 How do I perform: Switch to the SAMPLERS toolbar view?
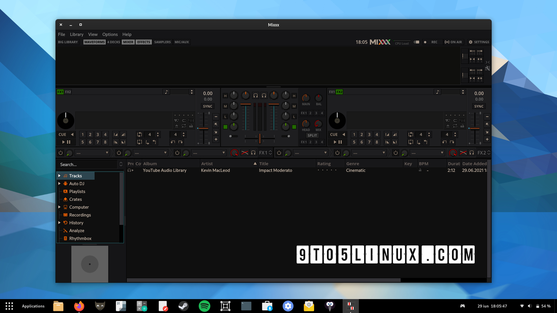point(162,42)
